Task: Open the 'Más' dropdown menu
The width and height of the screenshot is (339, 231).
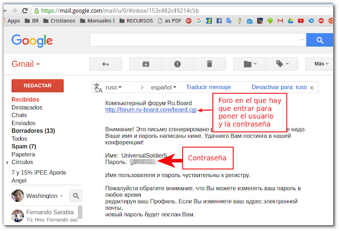Action: click(319, 64)
